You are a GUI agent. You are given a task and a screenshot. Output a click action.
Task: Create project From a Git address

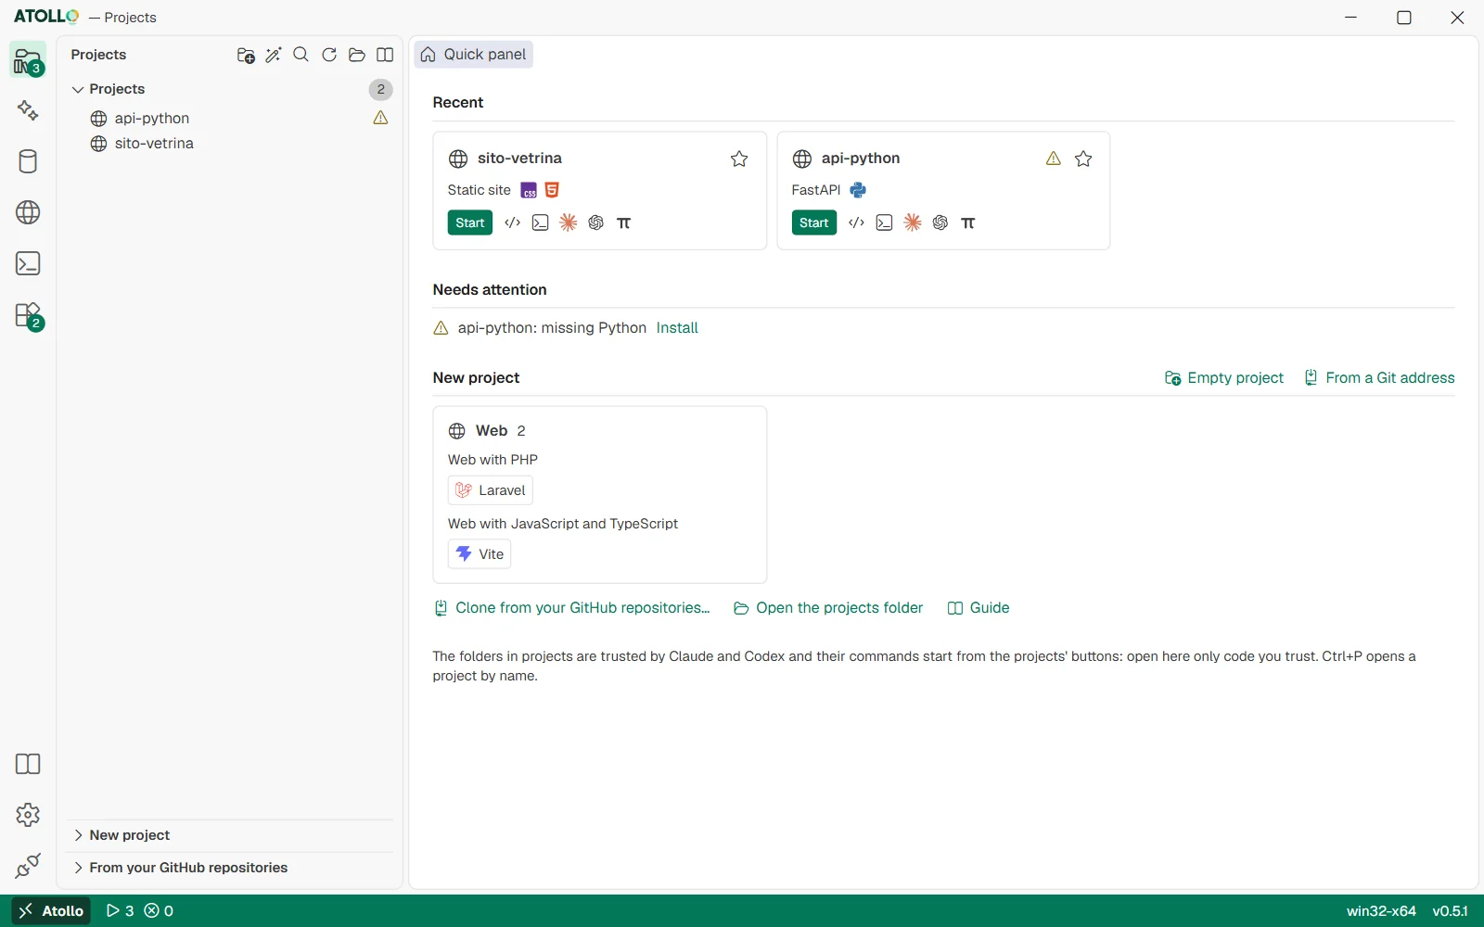coord(1380,378)
